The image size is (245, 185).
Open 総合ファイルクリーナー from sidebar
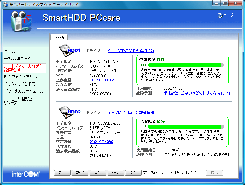tap(23, 76)
